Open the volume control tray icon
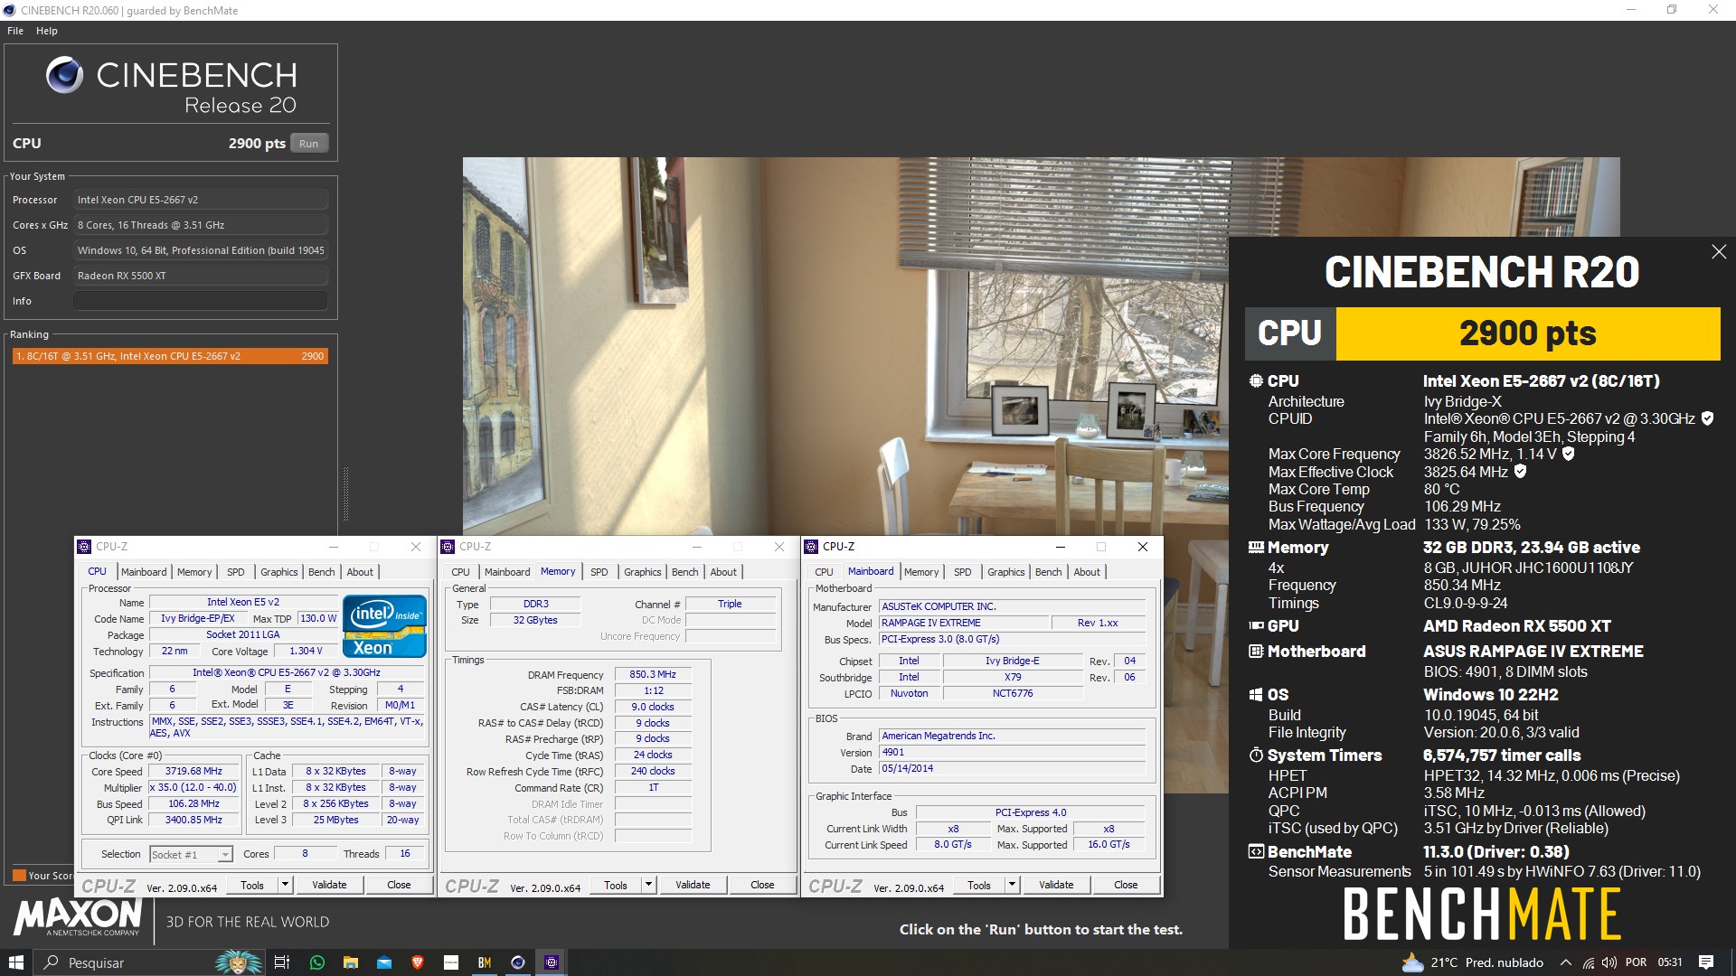Viewport: 1736px width, 976px height. coord(1609,962)
